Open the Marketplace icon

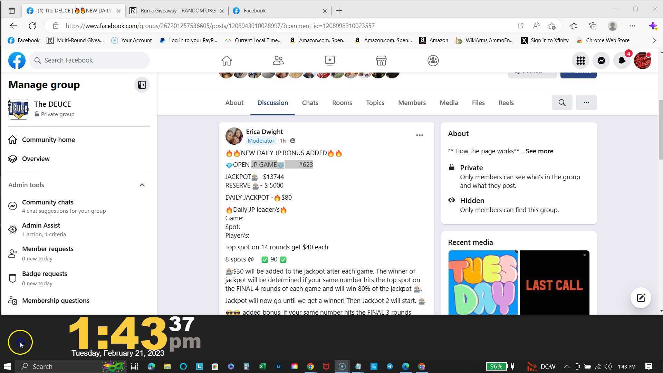click(x=381, y=61)
